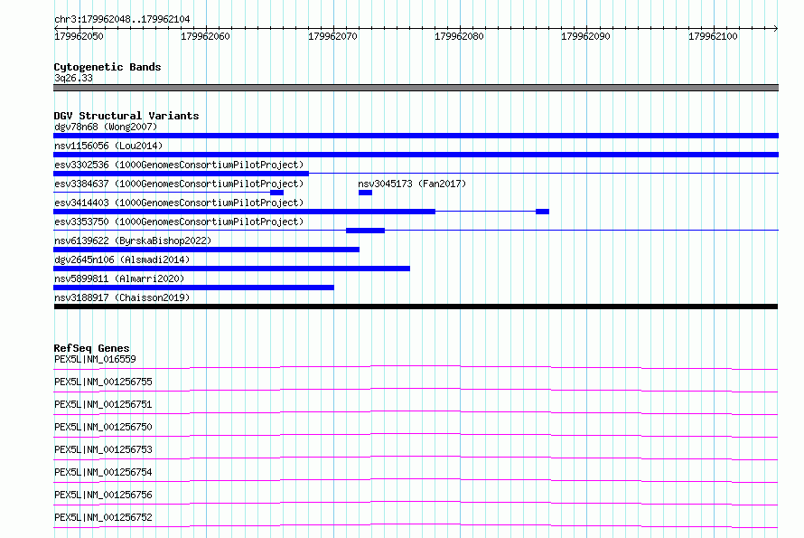The height and width of the screenshot is (538, 804).
Task: Open variant dgv78n68 (Wong2007) label
Action: [106, 127]
